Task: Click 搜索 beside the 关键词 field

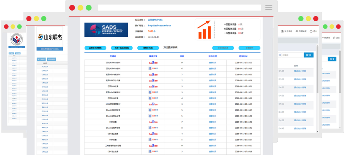Action: [x=309, y=55]
